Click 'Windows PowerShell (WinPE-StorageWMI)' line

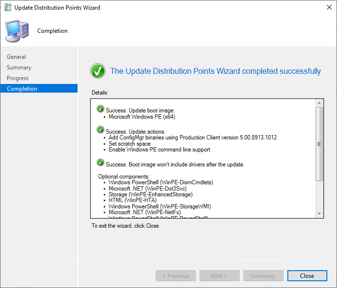coord(160,206)
